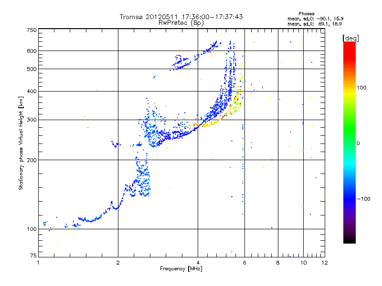Click the colorbar '-100' tick label
The width and height of the screenshot is (382, 286).
point(363,199)
